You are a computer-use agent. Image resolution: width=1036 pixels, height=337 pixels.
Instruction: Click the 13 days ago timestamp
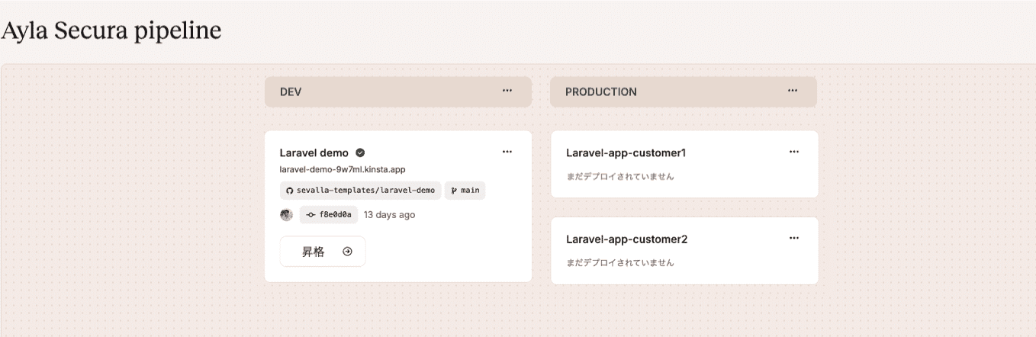coord(390,215)
